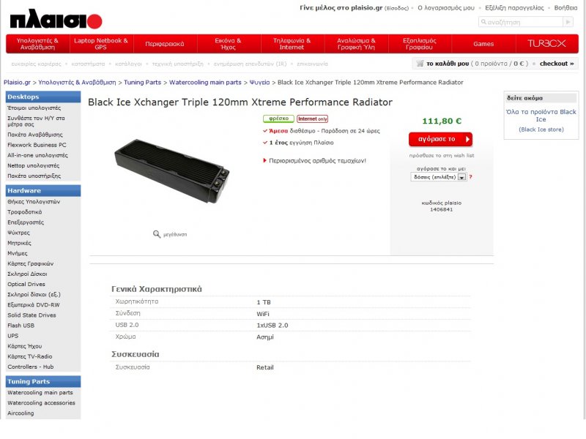The width and height of the screenshot is (586, 439).
Task: Click 'Γίνε μέλος στο plaisio.gr' link
Action: click(341, 7)
